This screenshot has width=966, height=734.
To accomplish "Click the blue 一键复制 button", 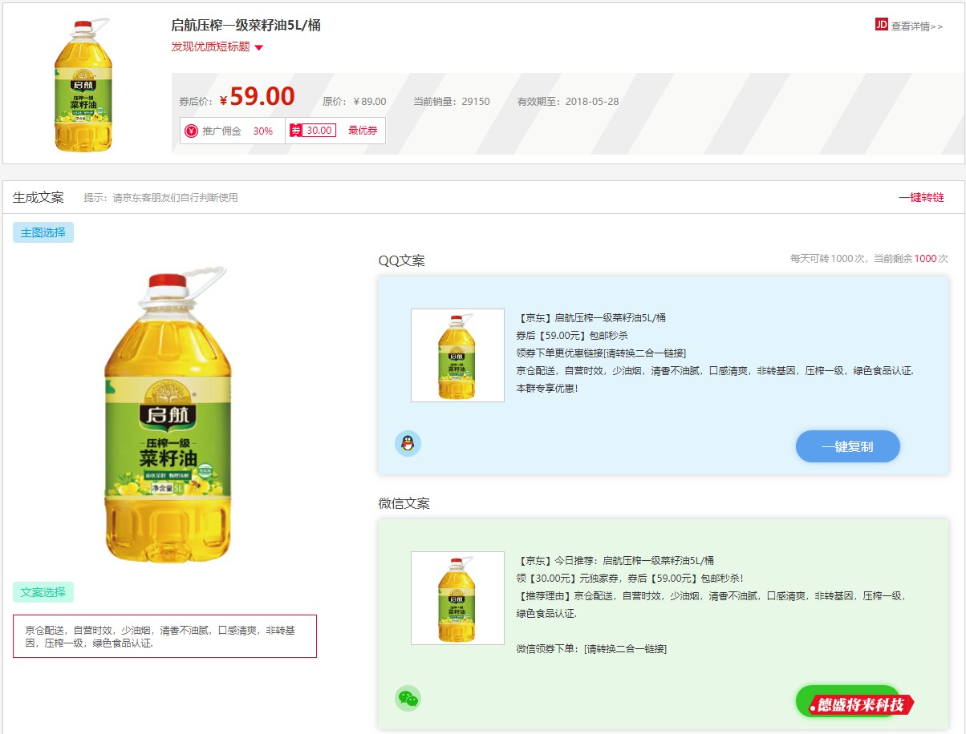I will tap(848, 446).
